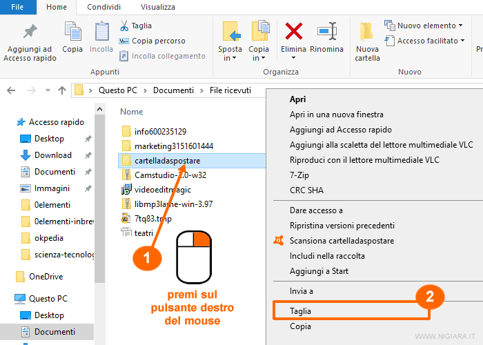Click the Taglia scissors icon in ribbon
Viewport: 483px width, 345px height.
pos(124,26)
